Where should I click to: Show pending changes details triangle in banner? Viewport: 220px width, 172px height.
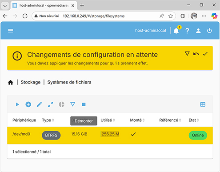pos(187,53)
